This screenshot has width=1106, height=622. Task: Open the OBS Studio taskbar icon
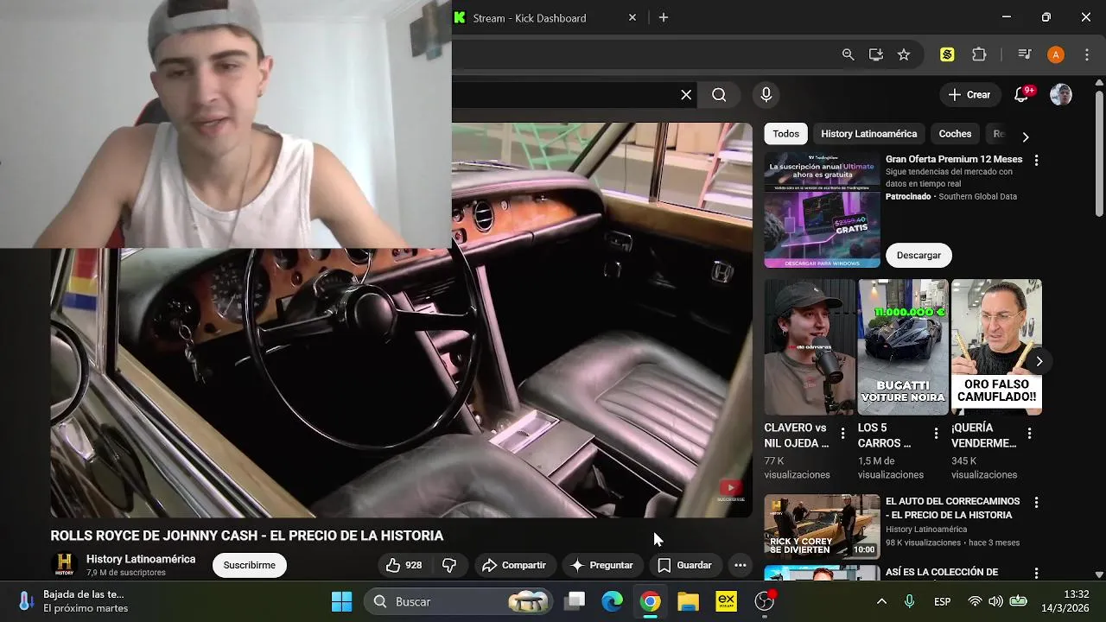pyautogui.click(x=765, y=601)
